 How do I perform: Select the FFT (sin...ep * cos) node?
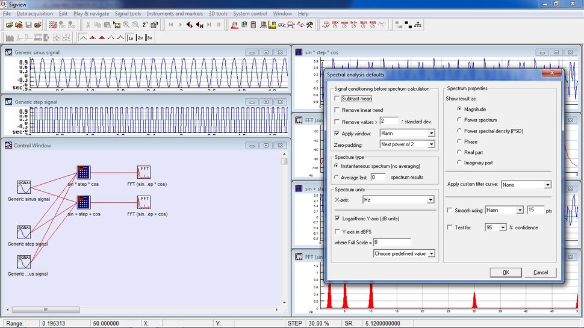click(144, 172)
